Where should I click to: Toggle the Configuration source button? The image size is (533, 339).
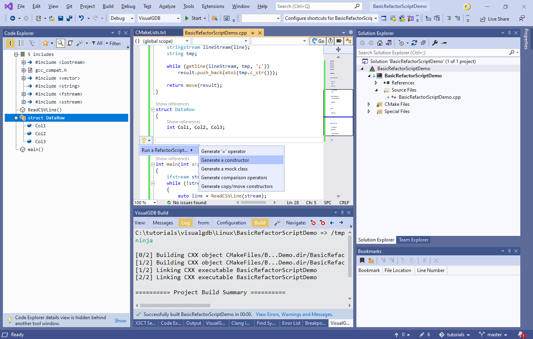coord(231,222)
